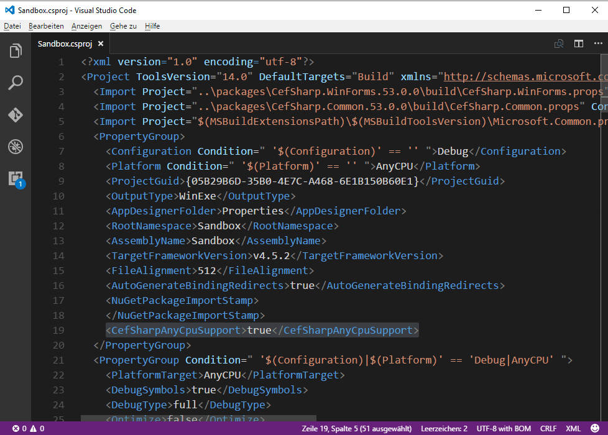Open the Git source control view
Screen dimensions: 608x435
tap(16, 115)
